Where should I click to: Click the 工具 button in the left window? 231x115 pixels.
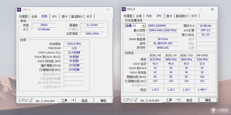(64, 101)
